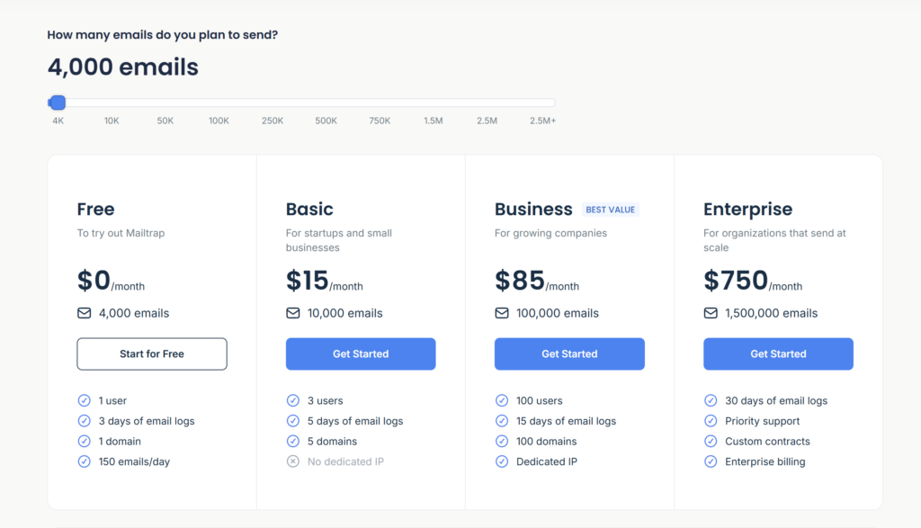Click checkmark icon next to 100 users
Image resolution: width=921 pixels, height=528 pixels.
(x=502, y=400)
